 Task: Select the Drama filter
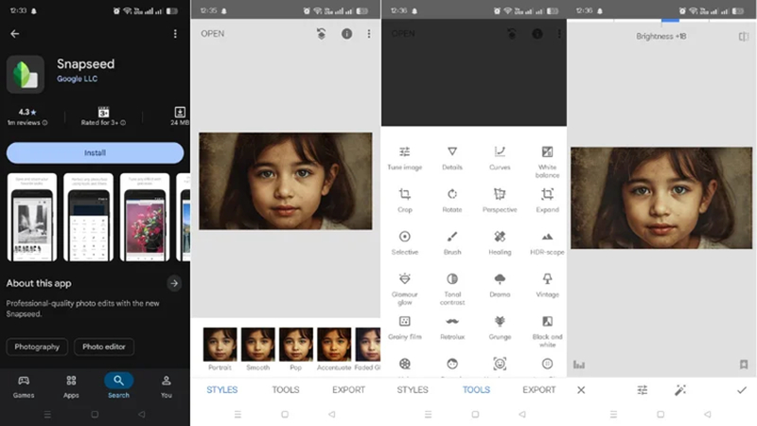point(500,286)
